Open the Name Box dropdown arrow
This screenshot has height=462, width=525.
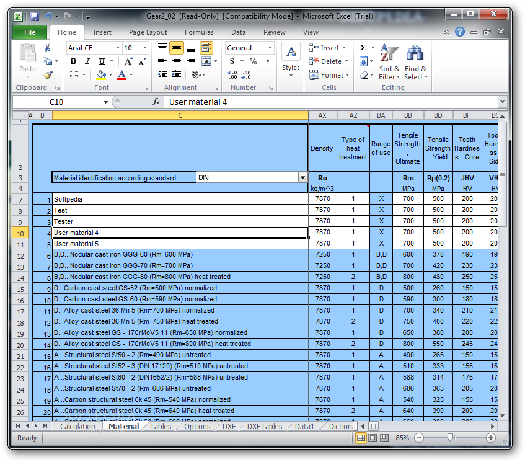pos(105,102)
